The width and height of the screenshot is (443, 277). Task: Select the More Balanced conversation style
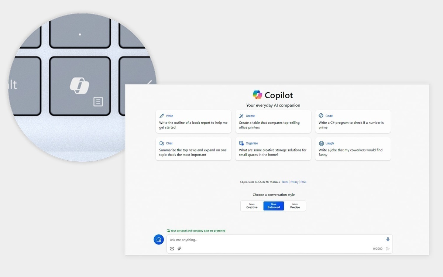pos(274,206)
